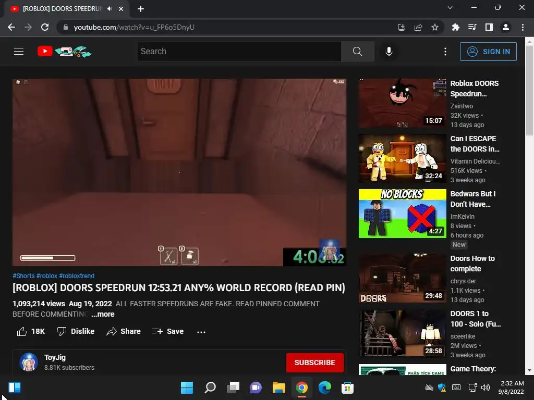Go forward in browser history
The image size is (534, 400).
[x=28, y=27]
